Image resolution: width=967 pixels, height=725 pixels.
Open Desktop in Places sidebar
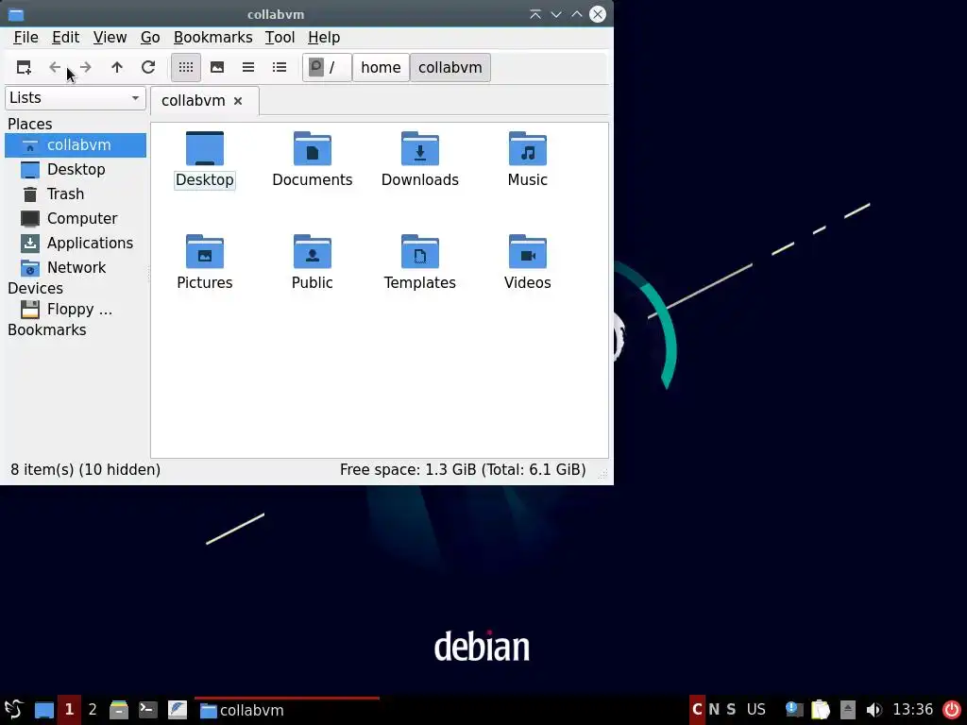click(x=76, y=170)
